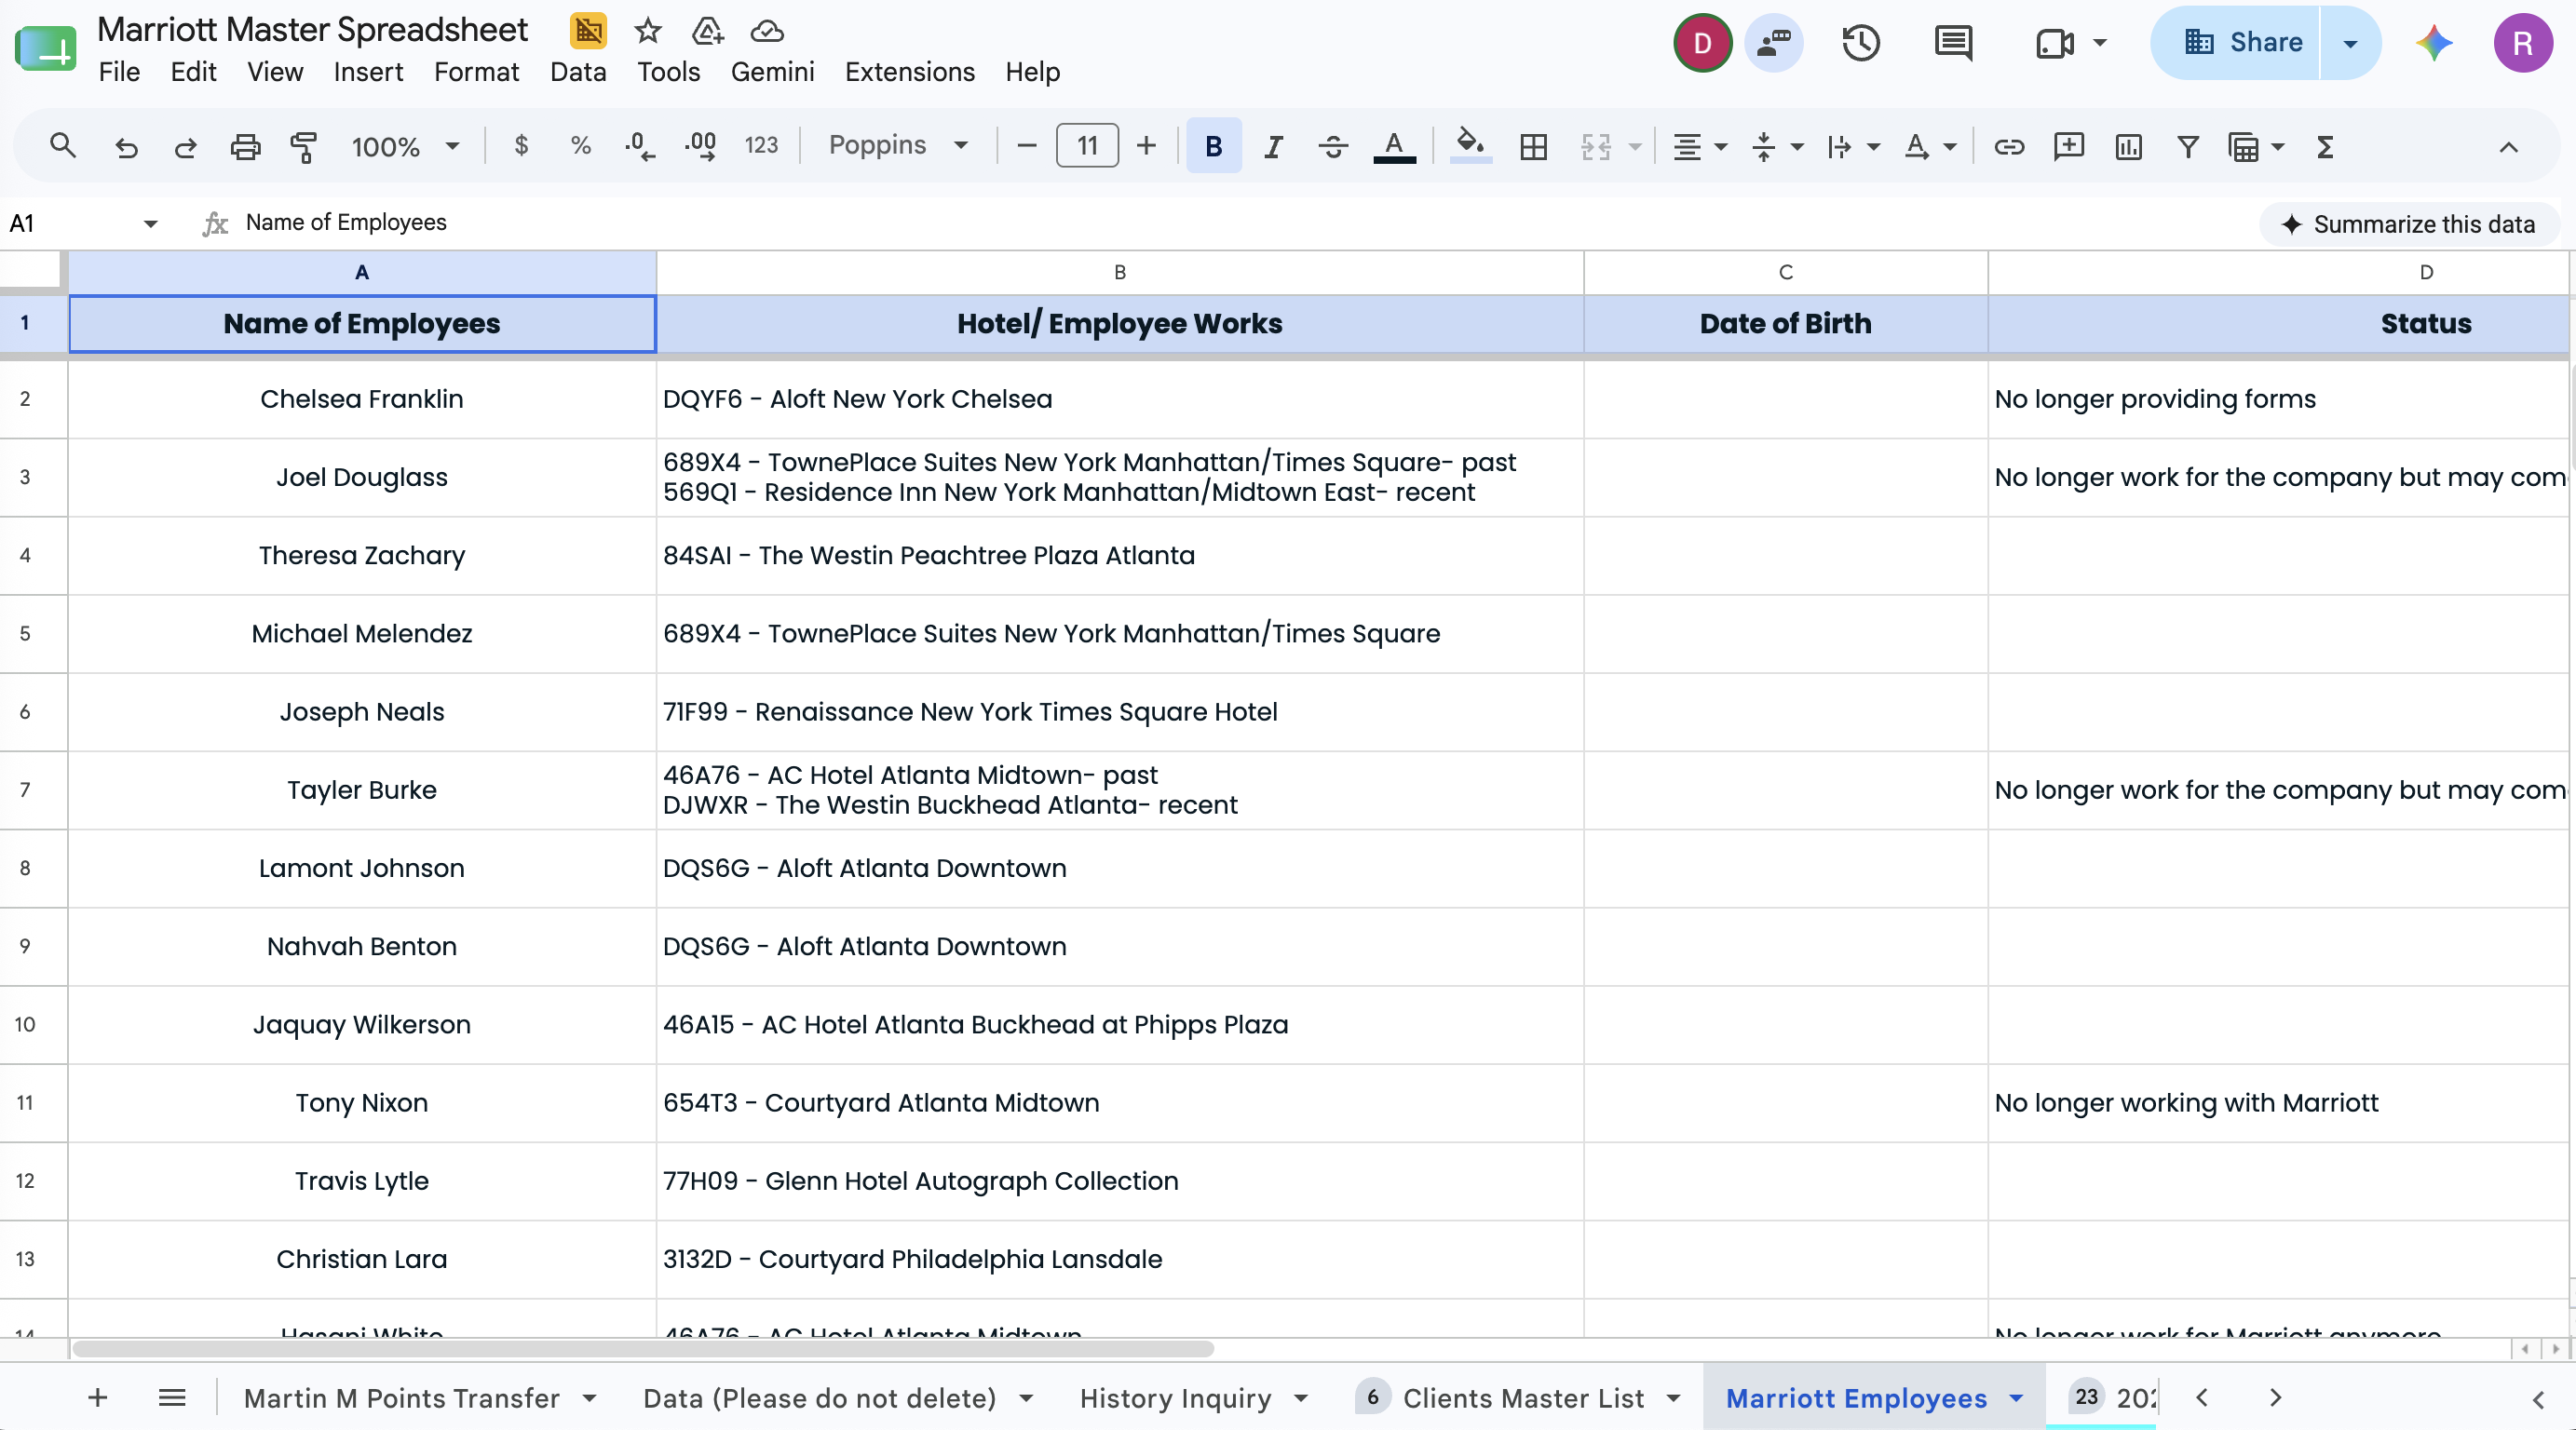Open the Poppins font dropdown

[898, 146]
